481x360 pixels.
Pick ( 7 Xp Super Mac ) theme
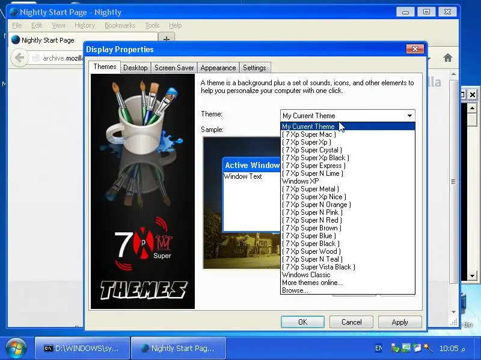[348, 134]
